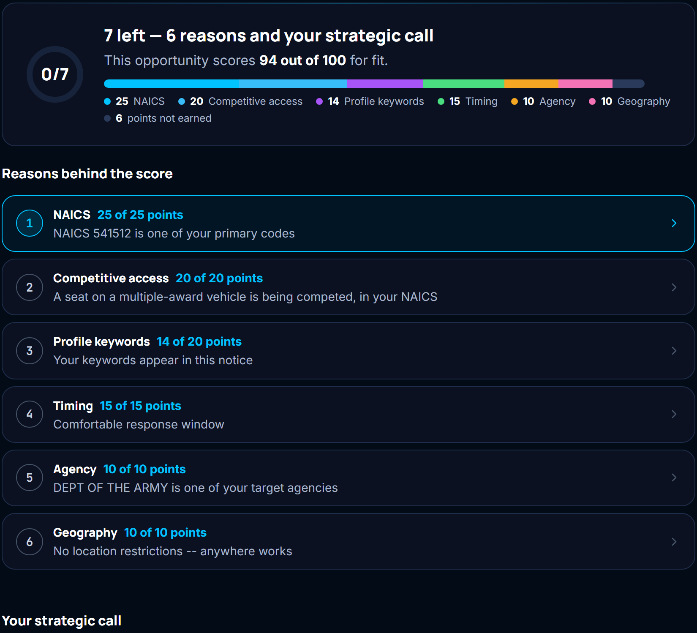The width and height of the screenshot is (697, 633).
Task: Open the Timing 15 of 15 points card
Action: (348, 415)
